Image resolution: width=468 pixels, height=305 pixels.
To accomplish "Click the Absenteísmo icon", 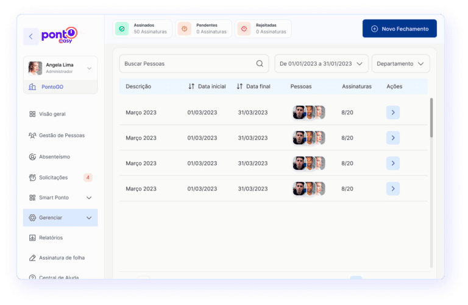I will (32, 157).
